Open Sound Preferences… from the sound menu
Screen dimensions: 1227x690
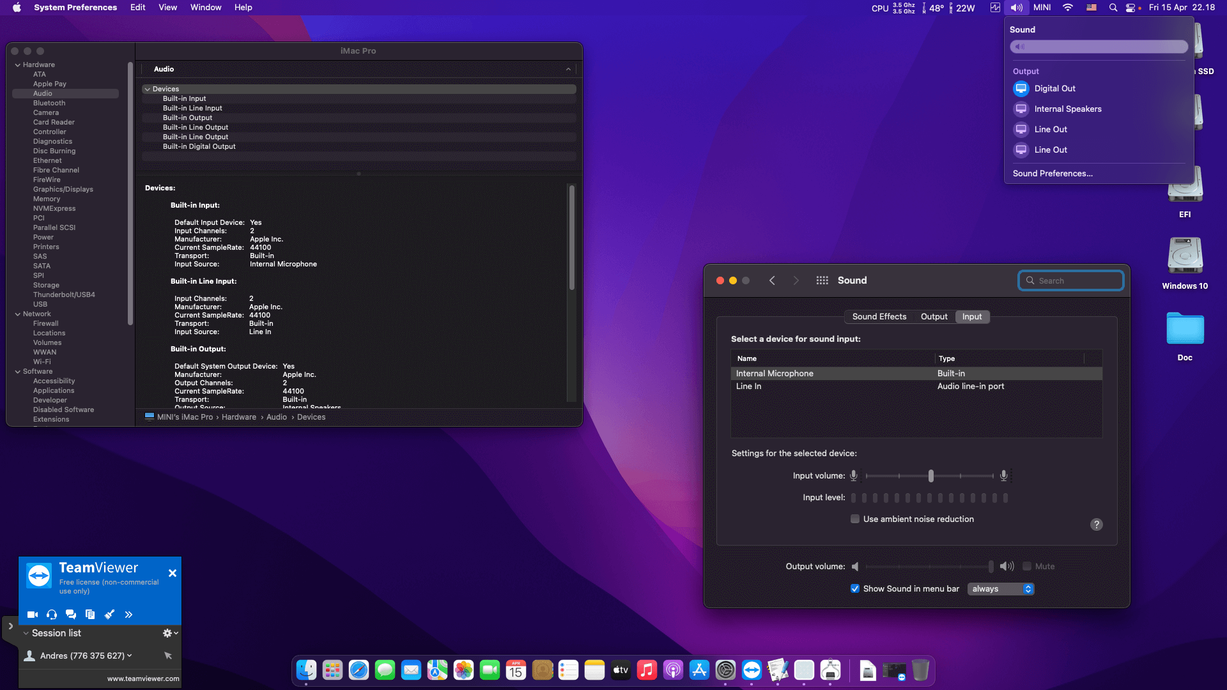click(1053, 173)
